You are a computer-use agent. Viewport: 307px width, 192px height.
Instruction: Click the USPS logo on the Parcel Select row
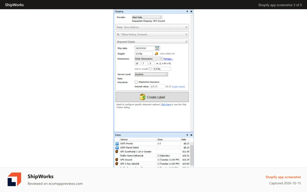tap(117, 148)
